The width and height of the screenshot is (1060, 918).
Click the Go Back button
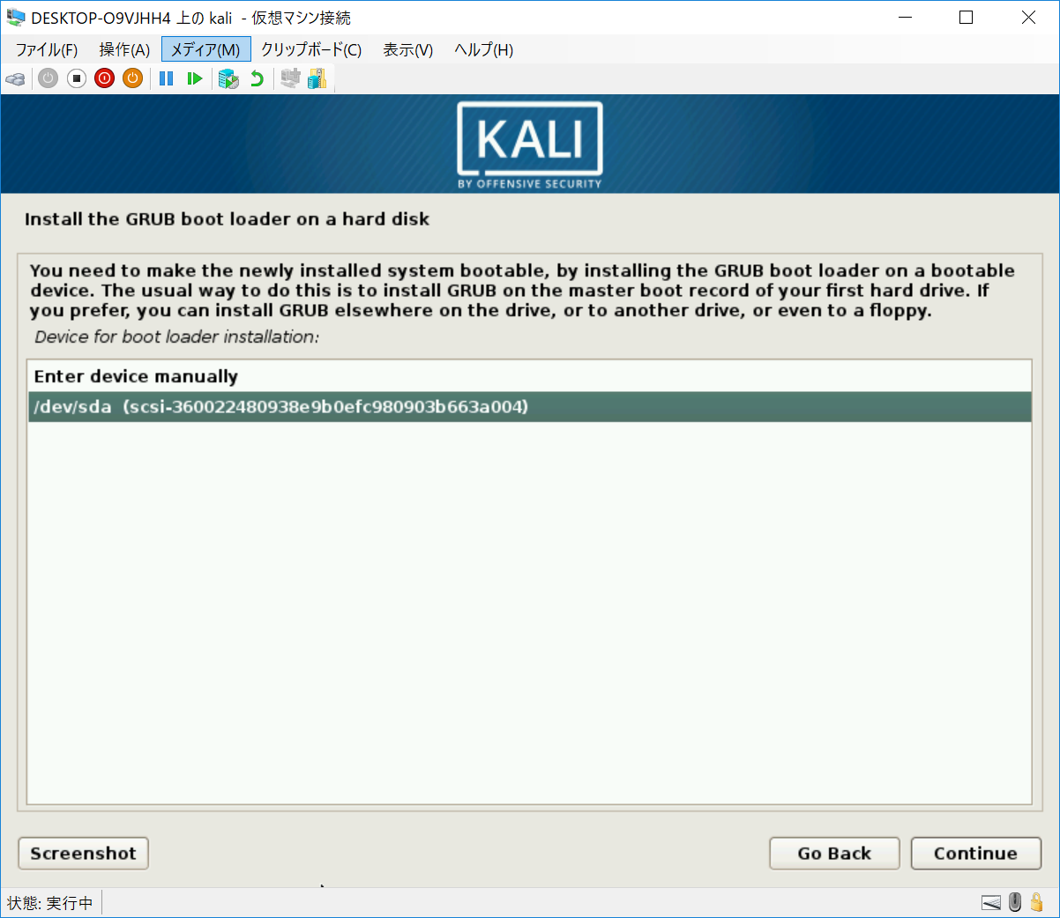coord(834,853)
